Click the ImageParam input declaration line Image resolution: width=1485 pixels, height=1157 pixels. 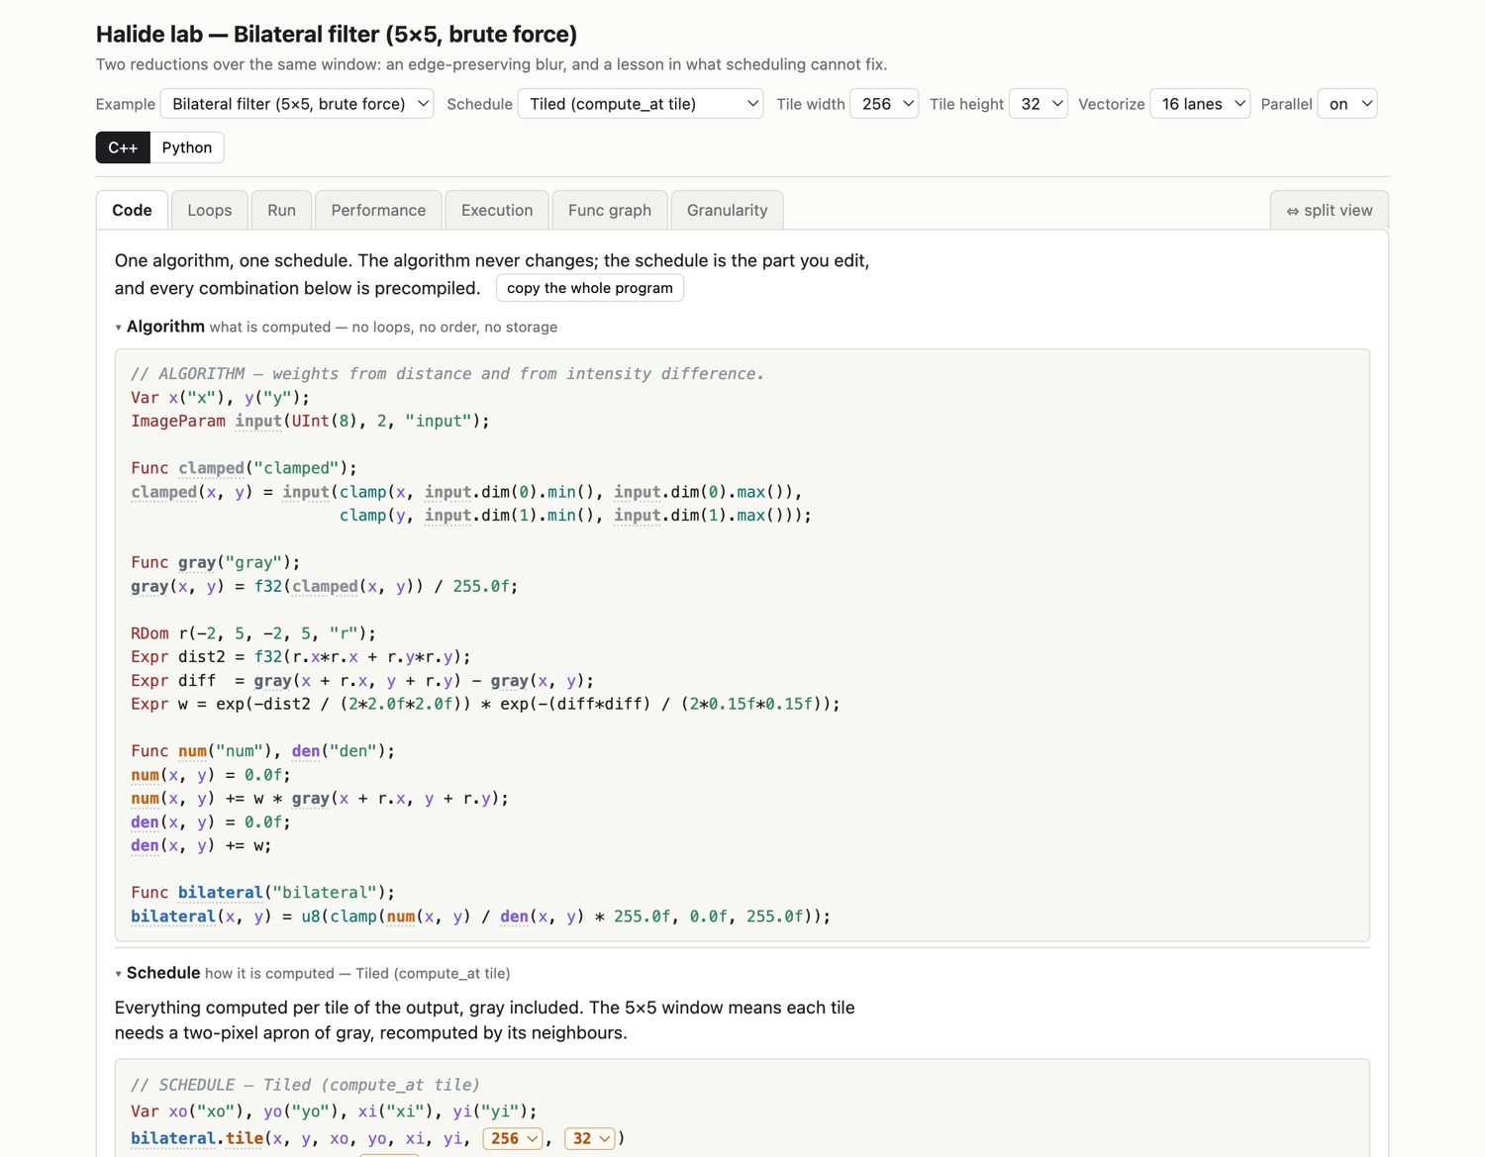311,421
